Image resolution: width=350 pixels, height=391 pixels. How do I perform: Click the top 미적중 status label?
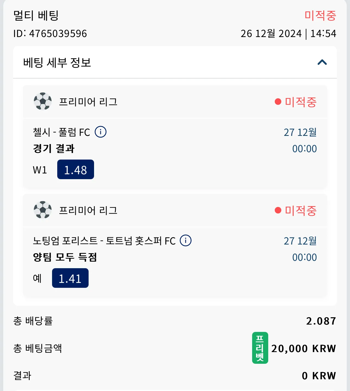(320, 15)
